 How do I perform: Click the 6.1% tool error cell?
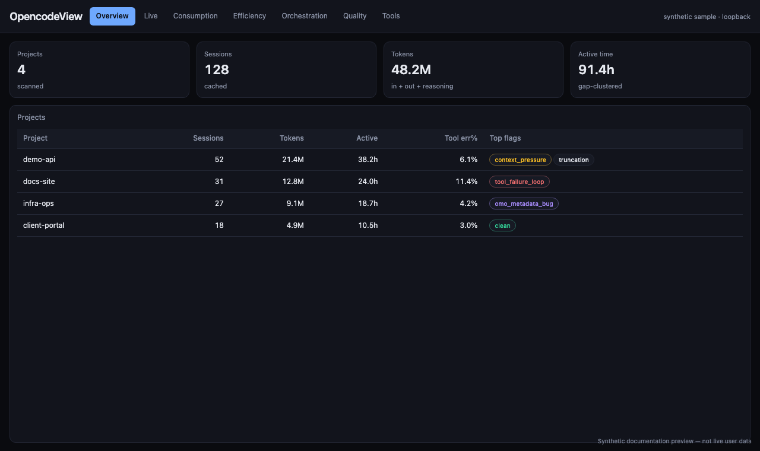tap(468, 160)
